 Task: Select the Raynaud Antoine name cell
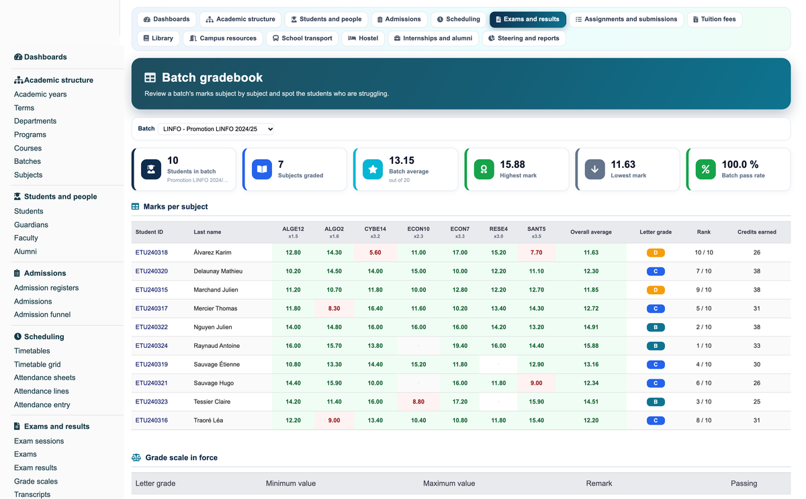point(231,346)
